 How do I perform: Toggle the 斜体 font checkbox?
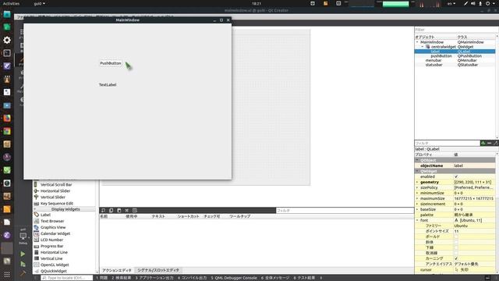click(456, 242)
